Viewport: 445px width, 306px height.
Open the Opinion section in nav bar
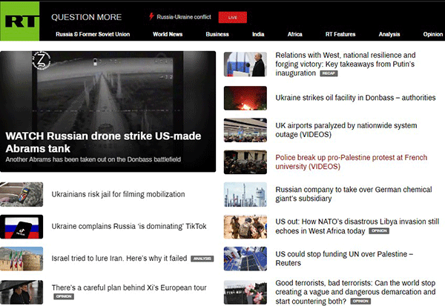click(x=433, y=34)
